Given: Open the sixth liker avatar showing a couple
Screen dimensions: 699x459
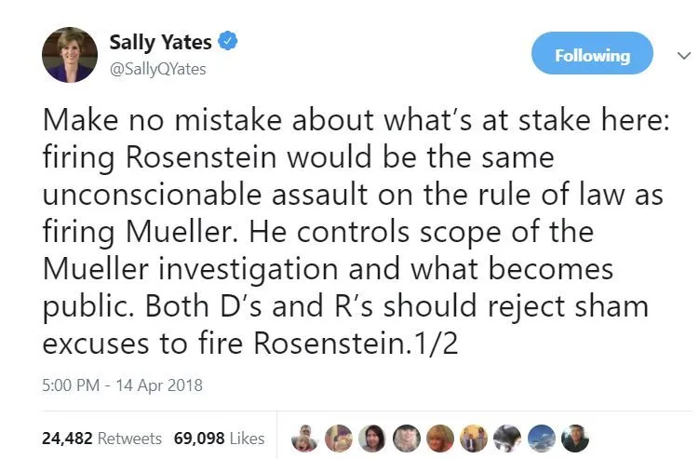Looking at the screenshot, I should (475, 438).
